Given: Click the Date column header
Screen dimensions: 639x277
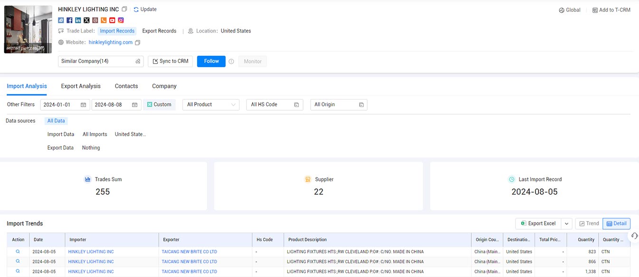Looking at the screenshot, I should click(x=47, y=240).
